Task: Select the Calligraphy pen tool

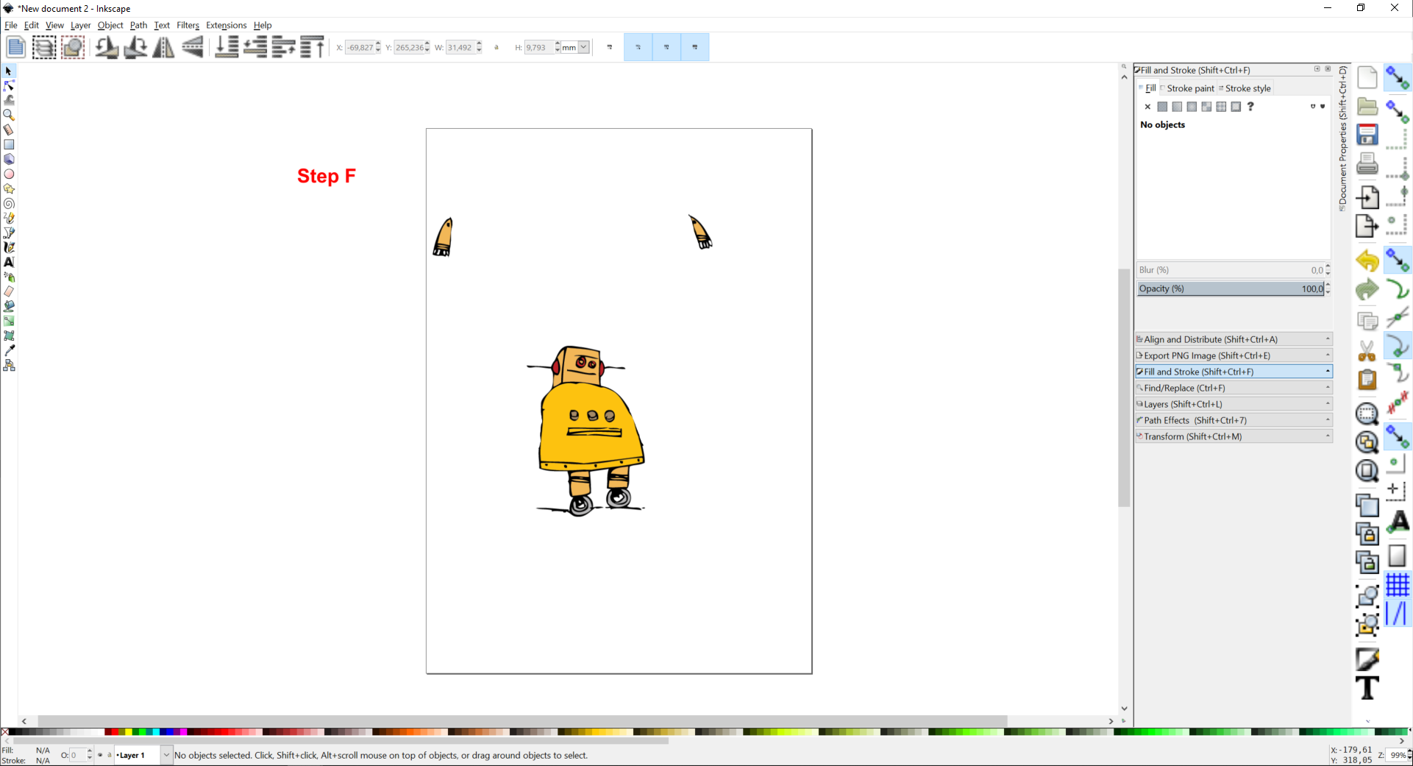Action: pos(10,248)
